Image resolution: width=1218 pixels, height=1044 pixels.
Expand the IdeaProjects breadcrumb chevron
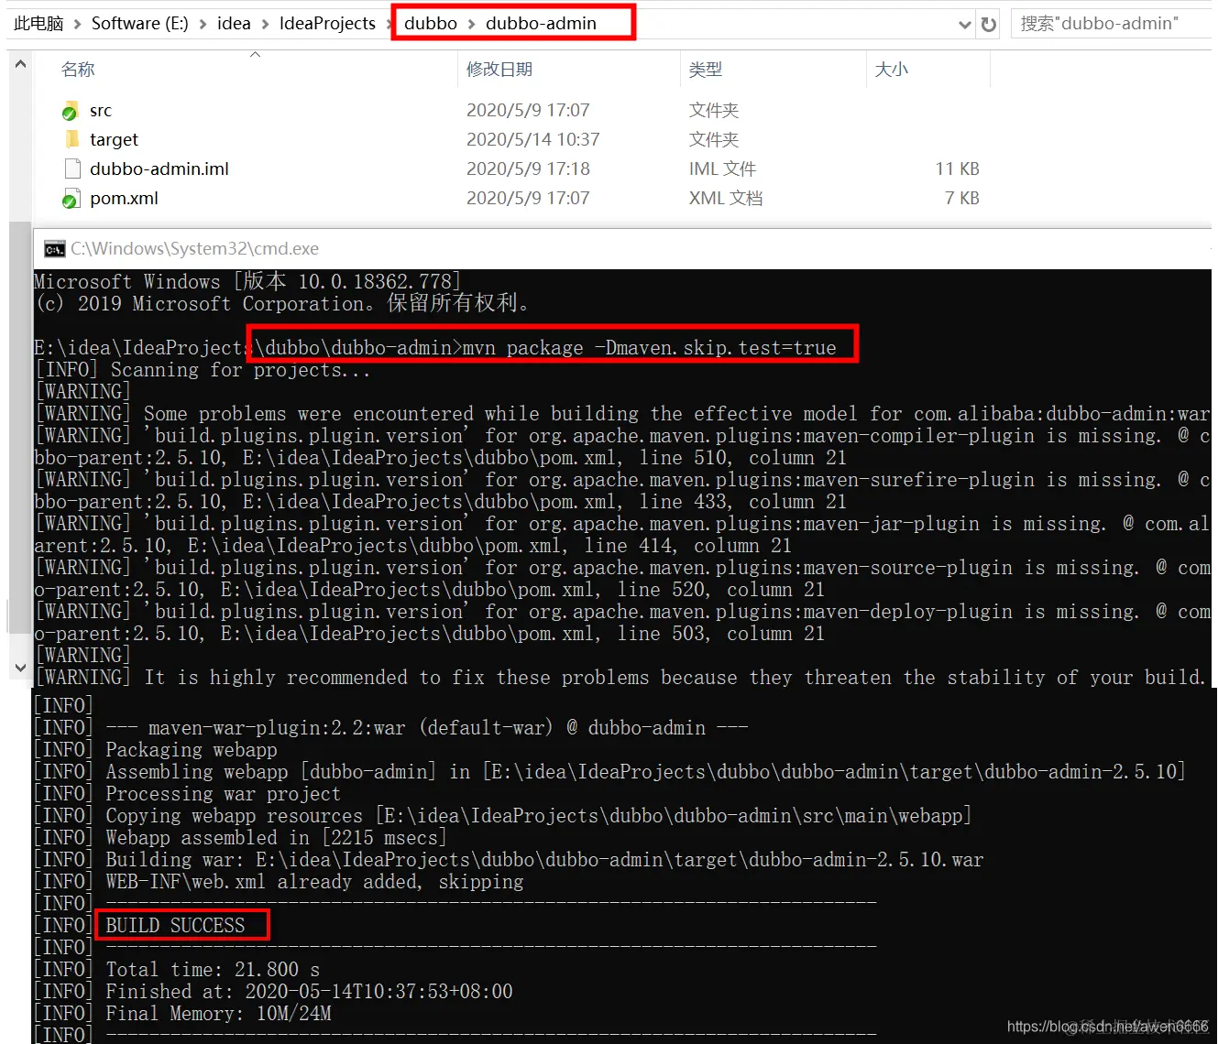point(390,24)
